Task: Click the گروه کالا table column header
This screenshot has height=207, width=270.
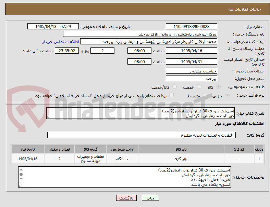Action: 90,149
